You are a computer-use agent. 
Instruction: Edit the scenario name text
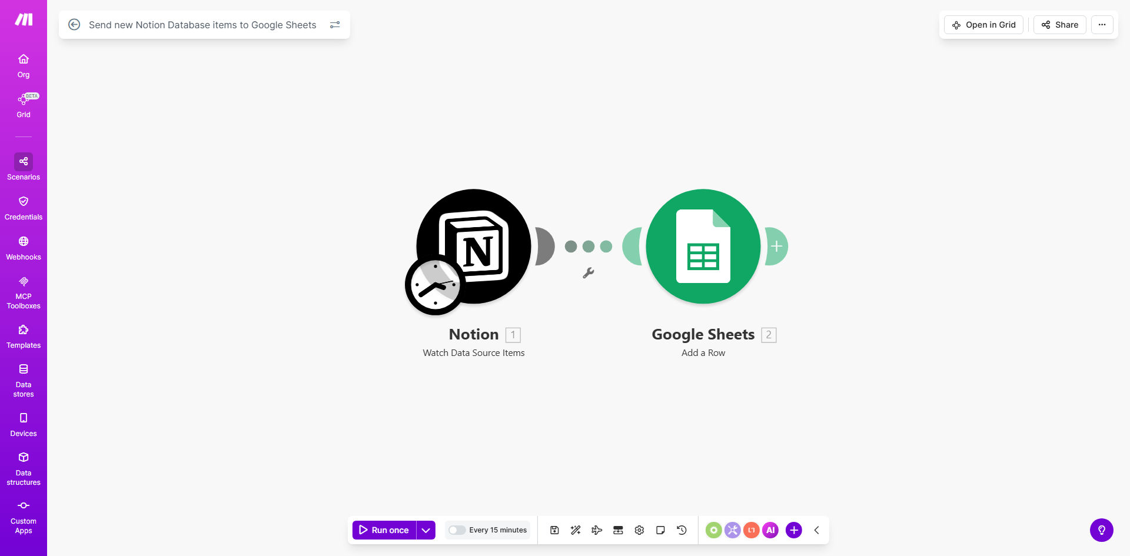pyautogui.click(x=202, y=25)
